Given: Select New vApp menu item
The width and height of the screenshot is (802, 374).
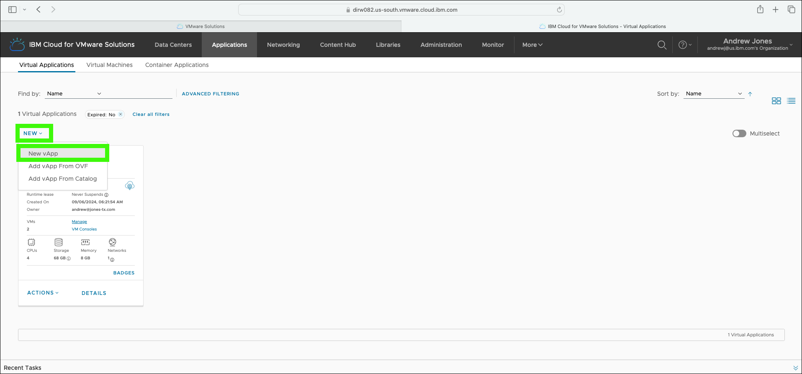Looking at the screenshot, I should 63,154.
